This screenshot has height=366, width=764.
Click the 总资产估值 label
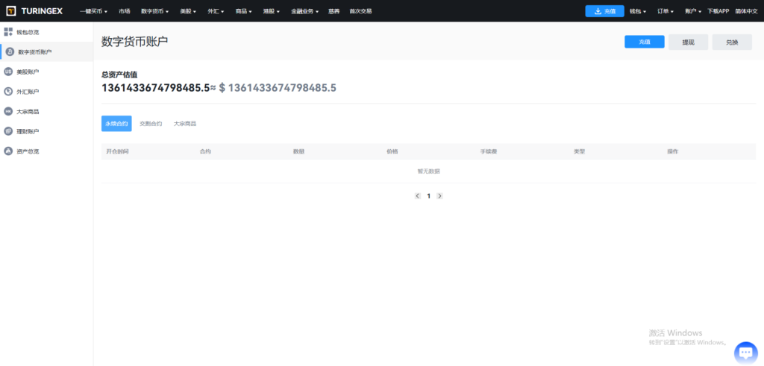119,75
